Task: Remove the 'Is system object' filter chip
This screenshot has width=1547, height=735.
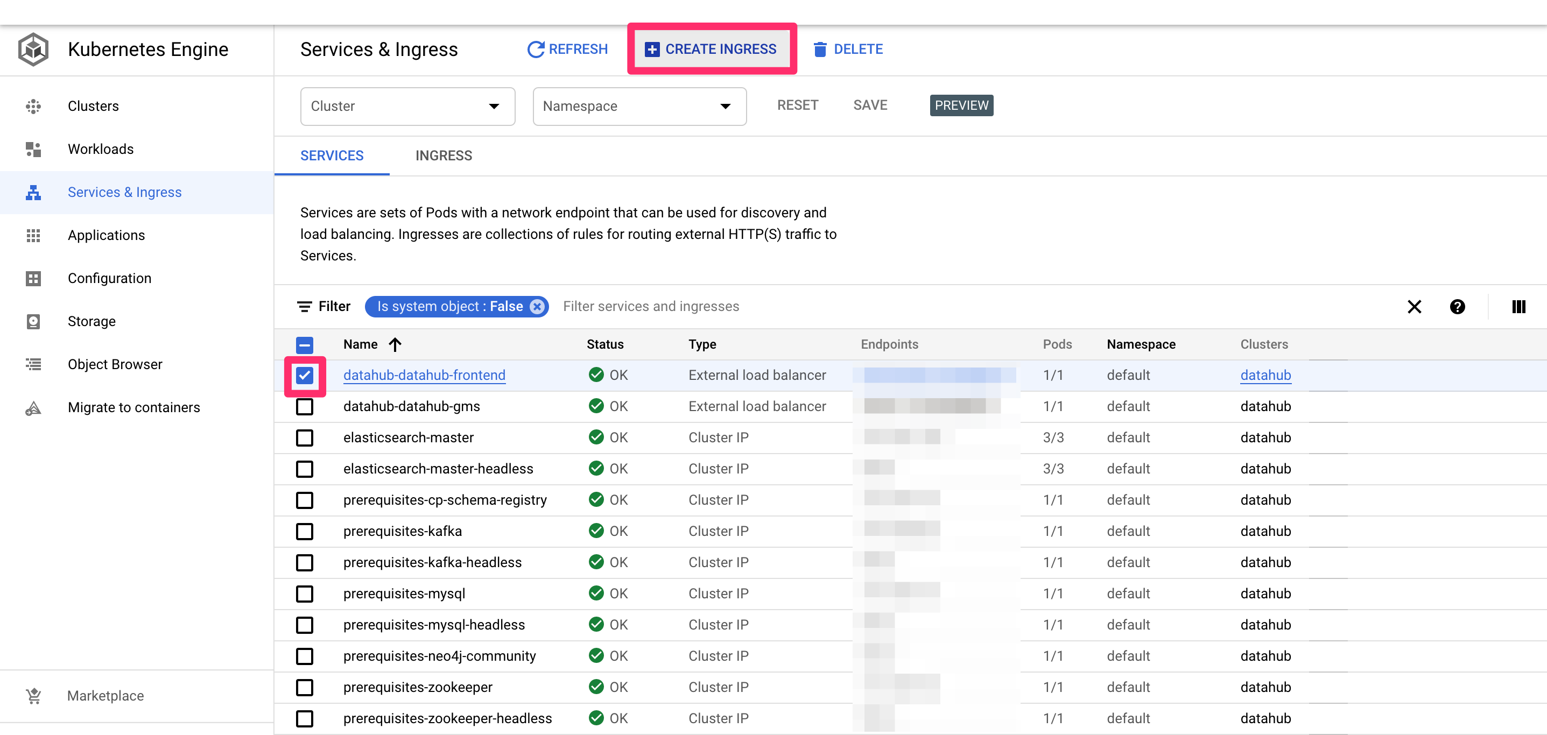Action: 537,307
